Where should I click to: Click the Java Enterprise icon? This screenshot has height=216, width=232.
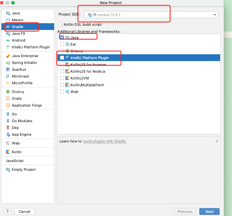[x=8, y=56]
